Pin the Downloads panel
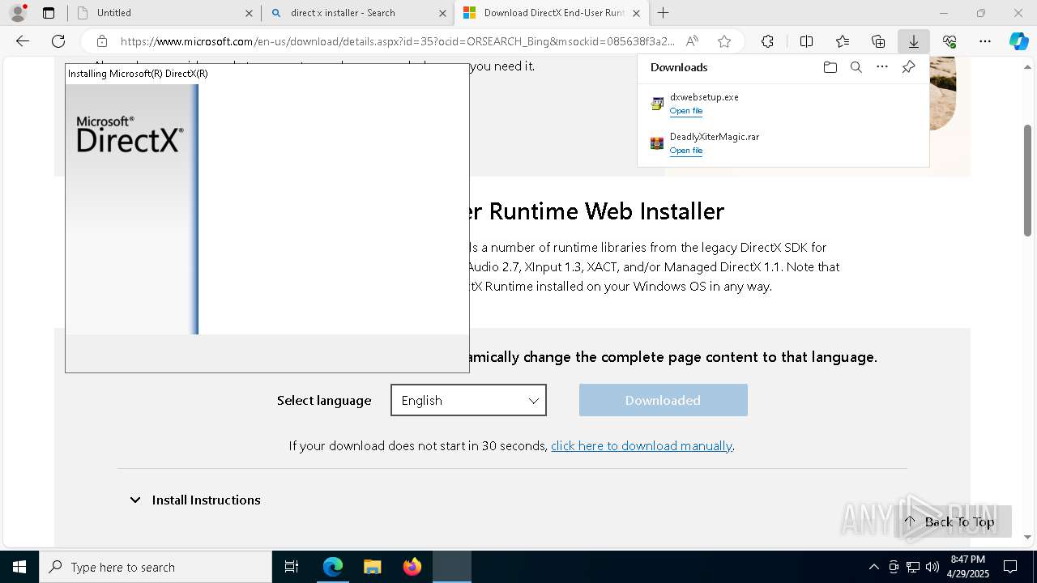1037x583 pixels. pos(908,67)
